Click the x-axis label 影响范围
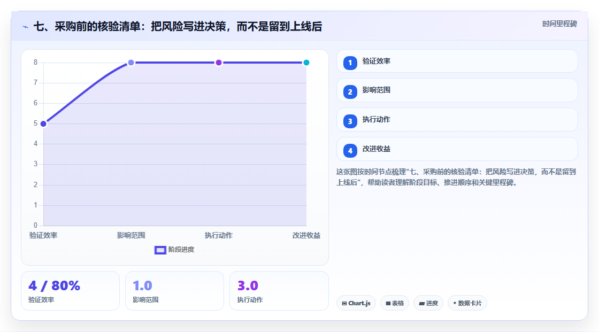This screenshot has height=332, width=599. 131,235
